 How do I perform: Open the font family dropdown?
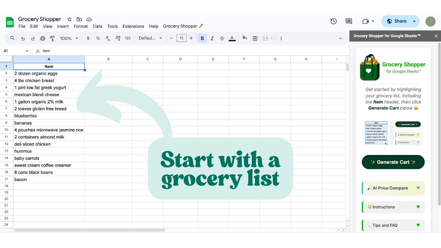(150, 38)
